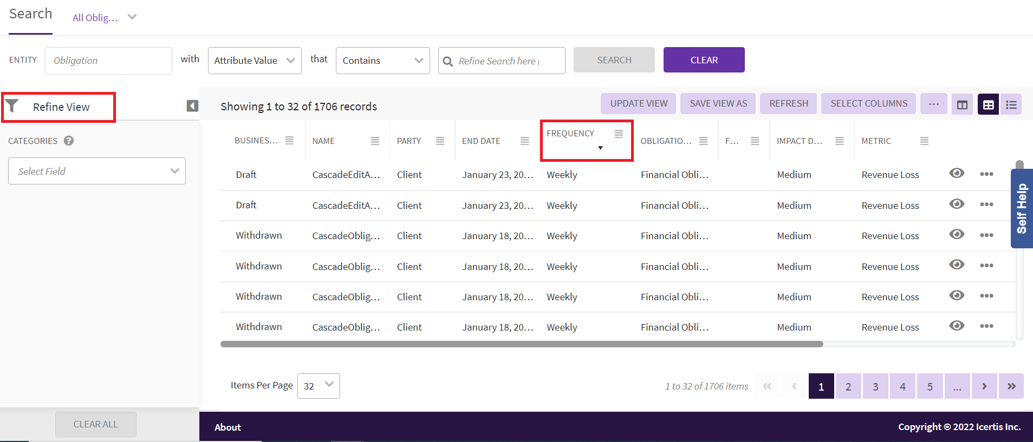Open the Frequency column menu icon
Image resolution: width=1033 pixels, height=442 pixels.
click(x=619, y=134)
